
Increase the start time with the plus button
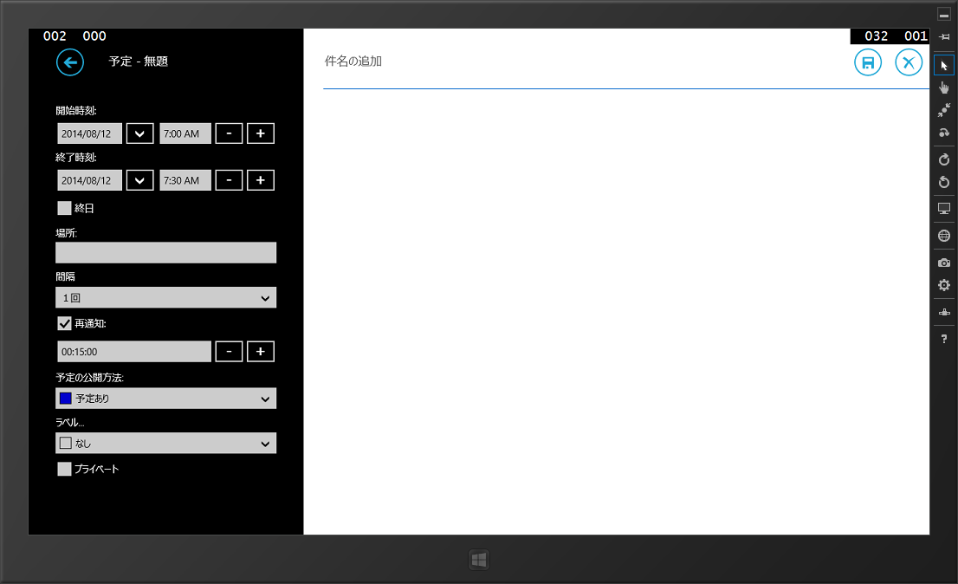point(261,133)
